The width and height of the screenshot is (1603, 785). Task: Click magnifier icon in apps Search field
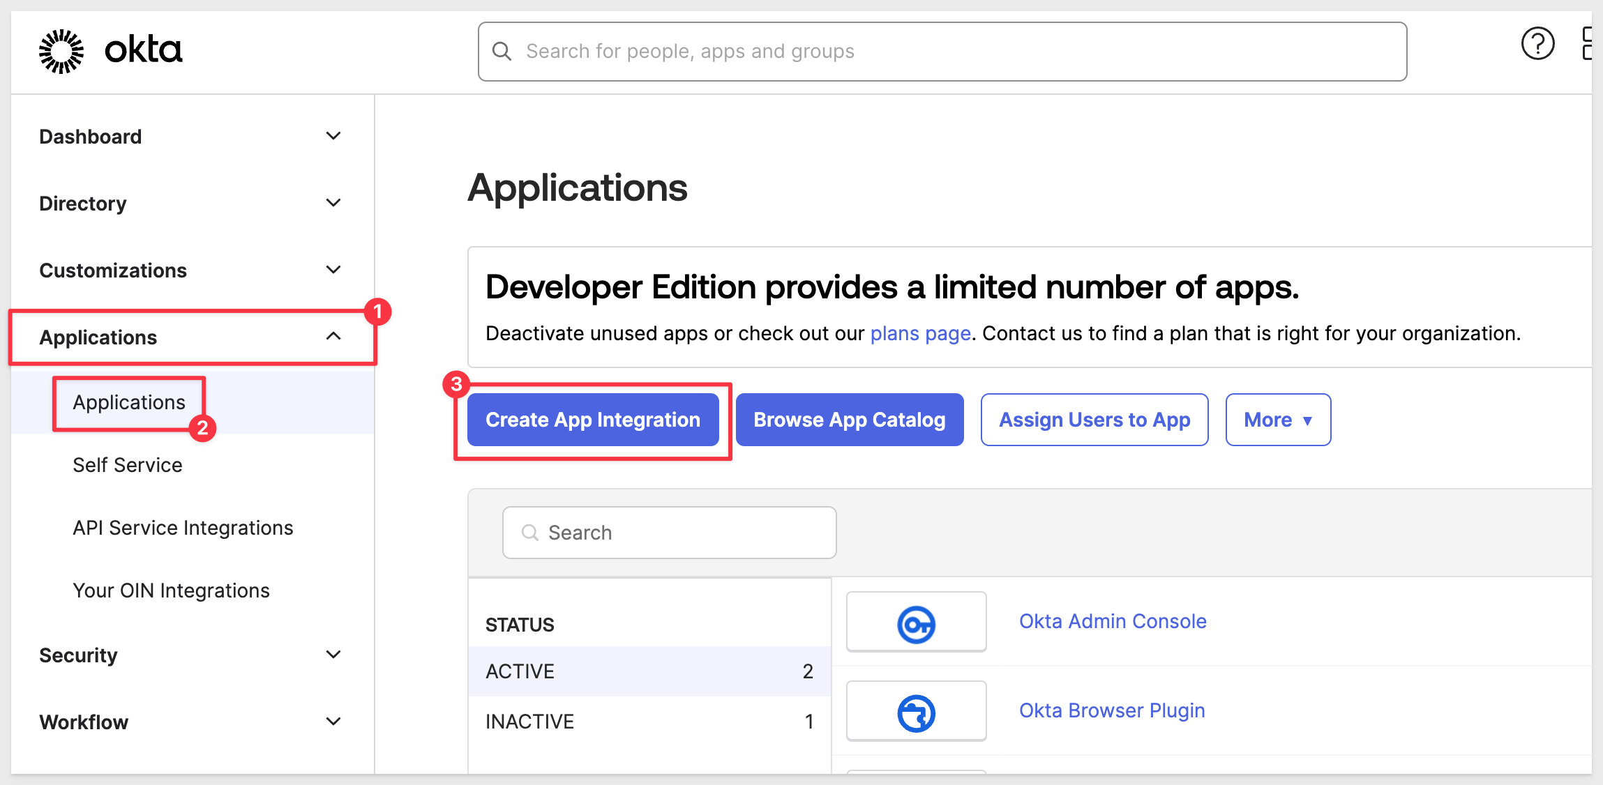[x=530, y=533]
